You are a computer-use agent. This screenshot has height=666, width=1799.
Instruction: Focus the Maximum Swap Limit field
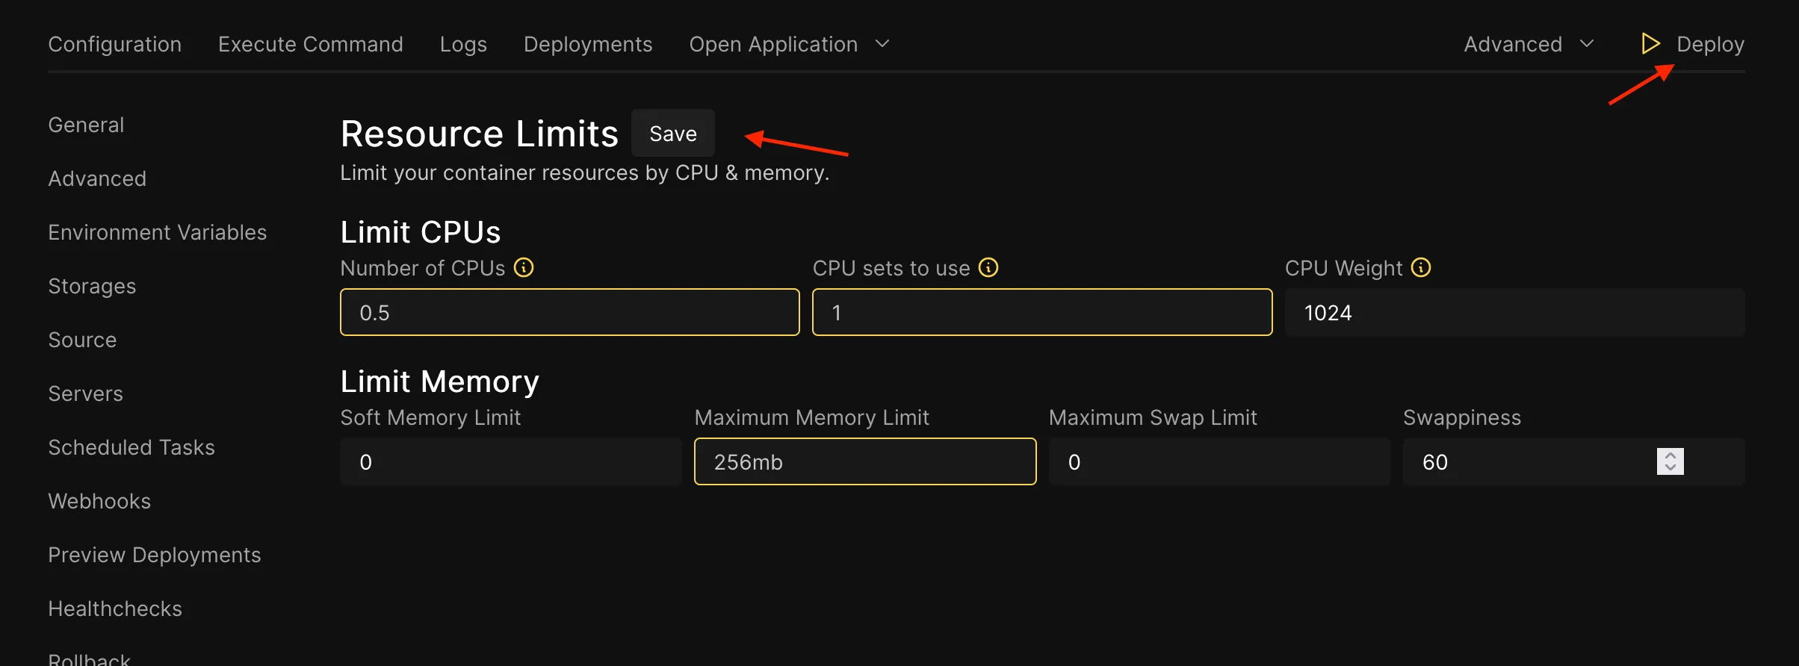pyautogui.click(x=1220, y=461)
